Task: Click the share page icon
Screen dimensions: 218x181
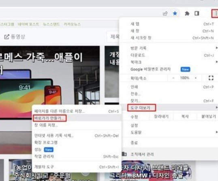Action: click(165, 13)
